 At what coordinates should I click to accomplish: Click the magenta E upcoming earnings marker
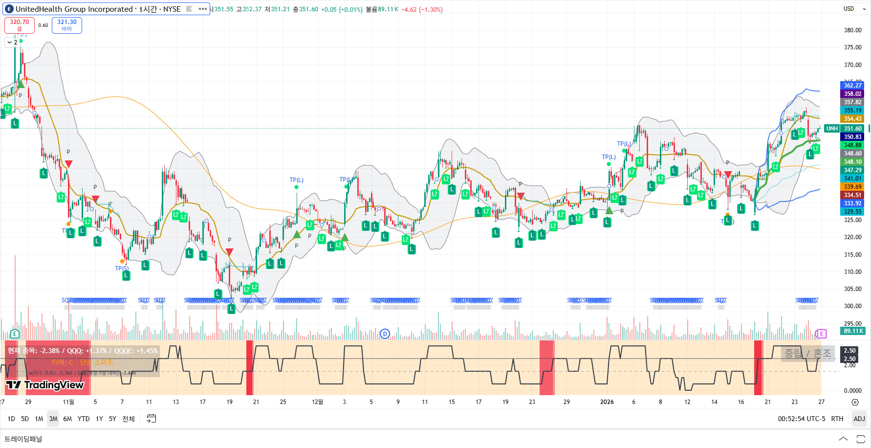click(x=821, y=334)
